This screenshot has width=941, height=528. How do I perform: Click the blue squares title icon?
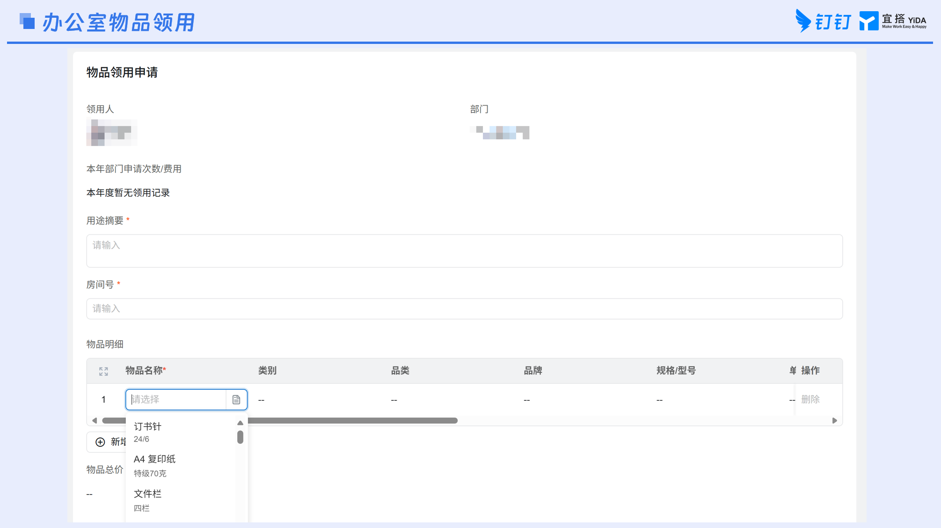(27, 21)
